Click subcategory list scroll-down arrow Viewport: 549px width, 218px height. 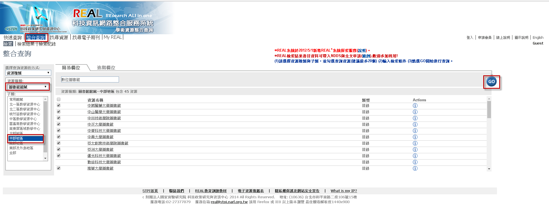pyautogui.click(x=45, y=158)
